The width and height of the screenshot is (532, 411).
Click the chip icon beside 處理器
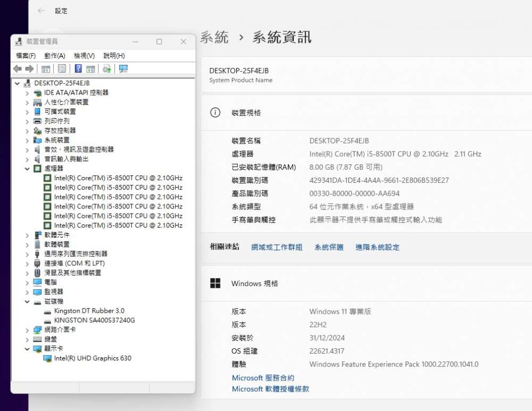38,169
